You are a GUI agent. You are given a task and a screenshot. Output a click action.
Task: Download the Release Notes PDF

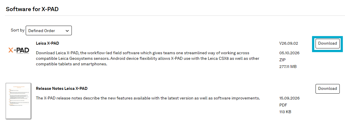pyautogui.click(x=327, y=88)
